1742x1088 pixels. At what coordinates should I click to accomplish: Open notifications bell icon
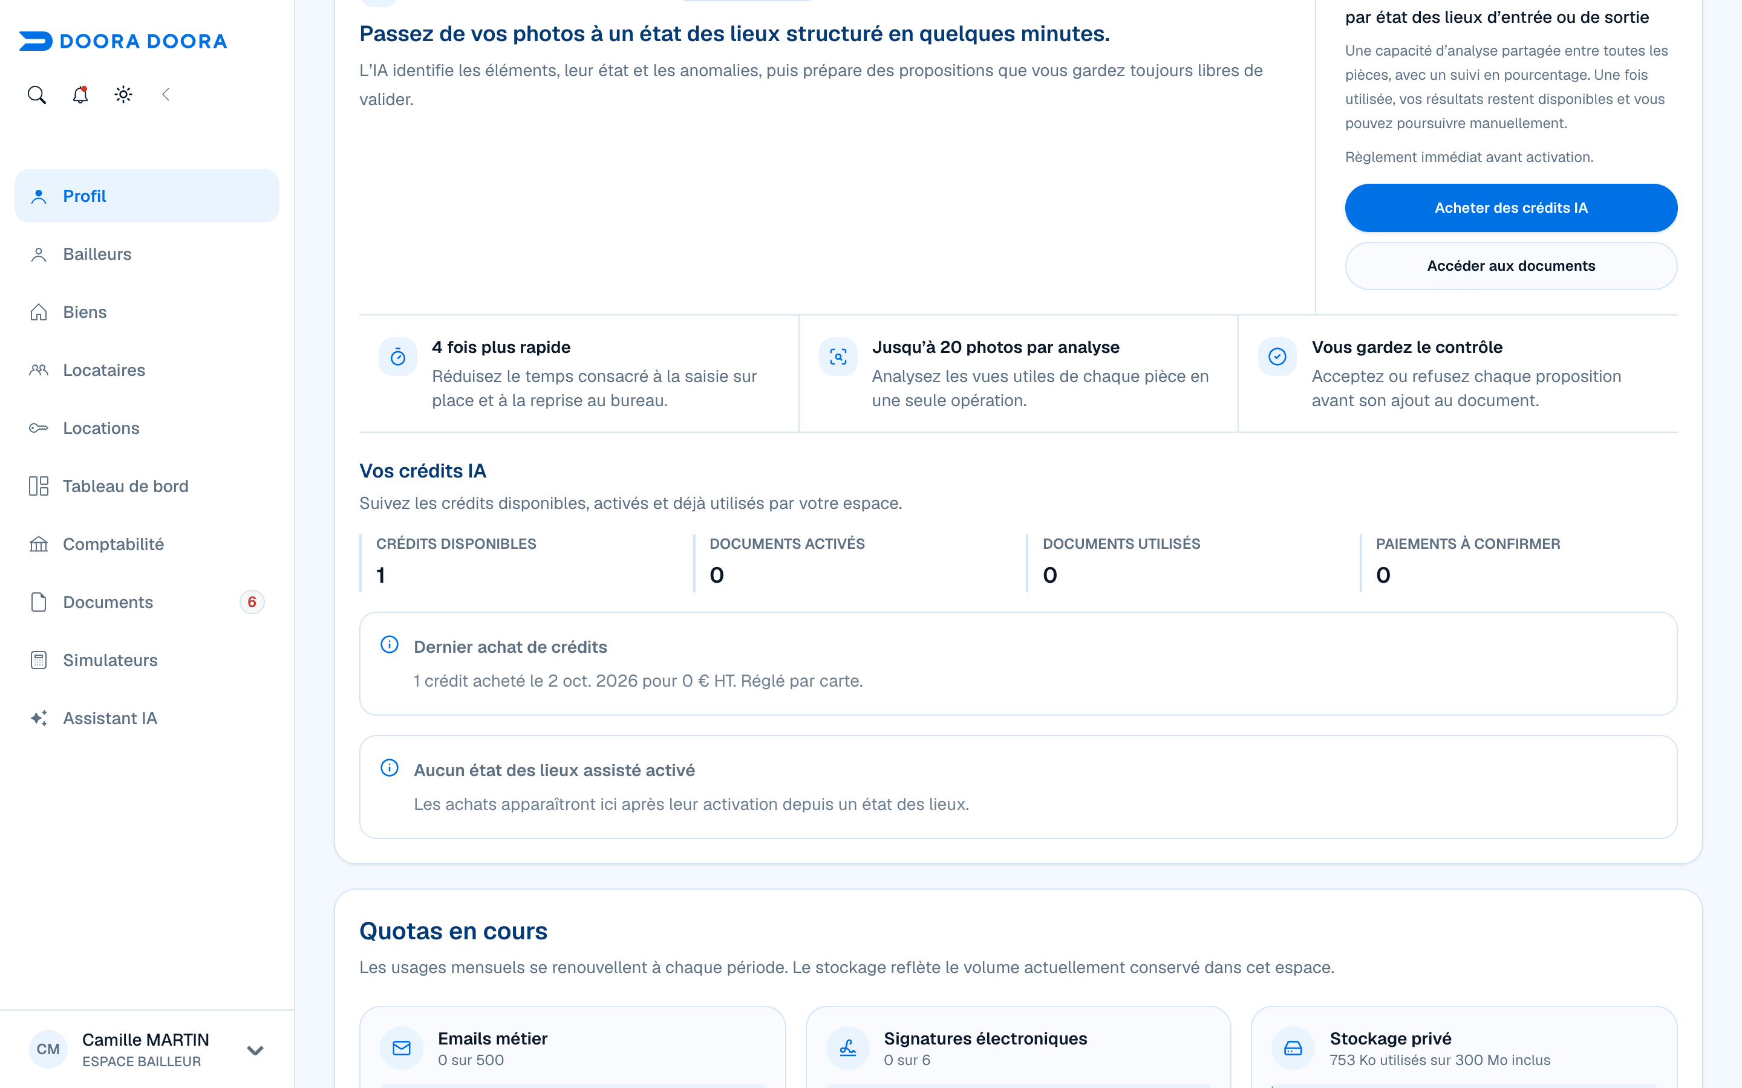coord(80,95)
